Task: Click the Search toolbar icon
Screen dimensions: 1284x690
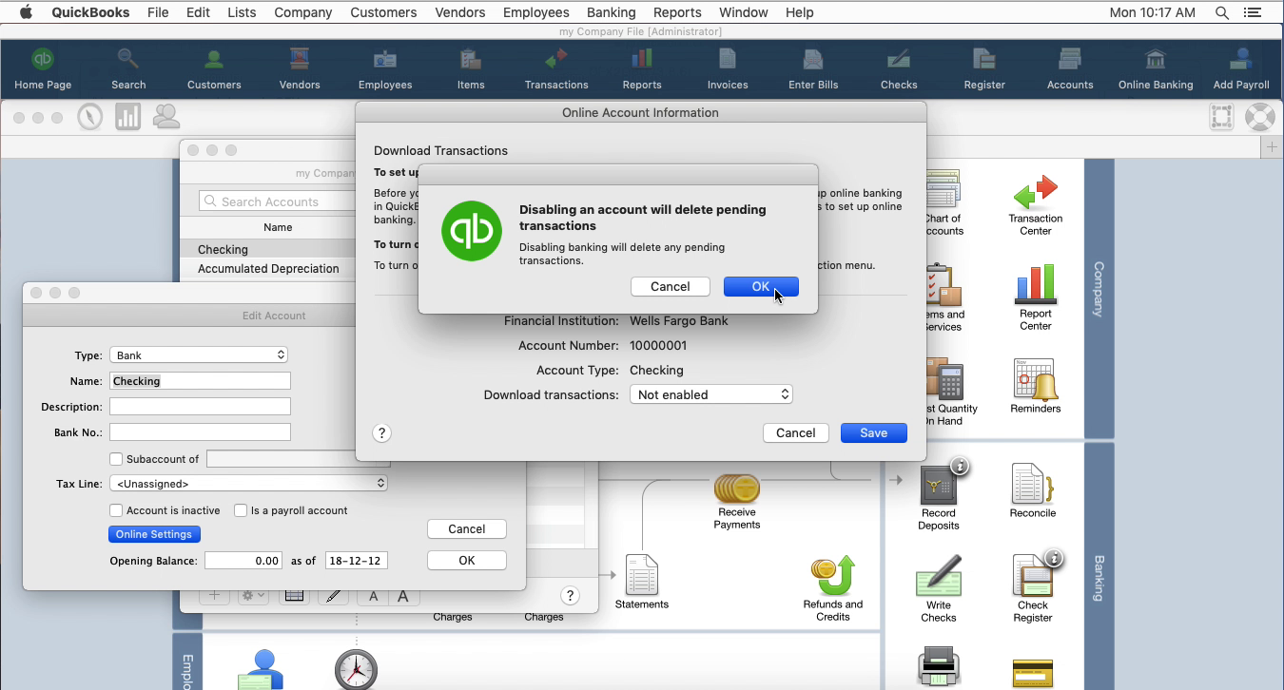Action: coord(128,68)
